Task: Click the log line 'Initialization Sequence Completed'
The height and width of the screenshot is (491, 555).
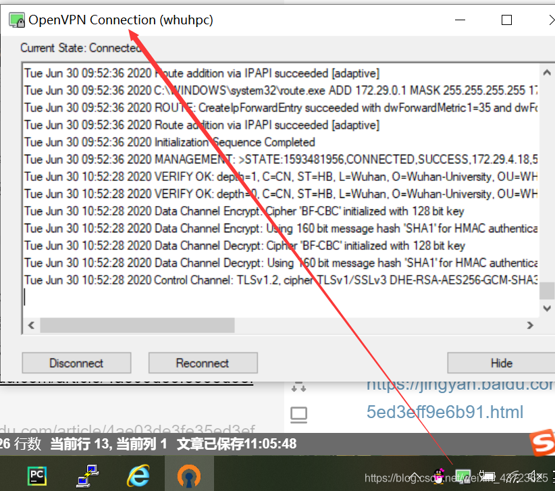Action: click(x=169, y=143)
